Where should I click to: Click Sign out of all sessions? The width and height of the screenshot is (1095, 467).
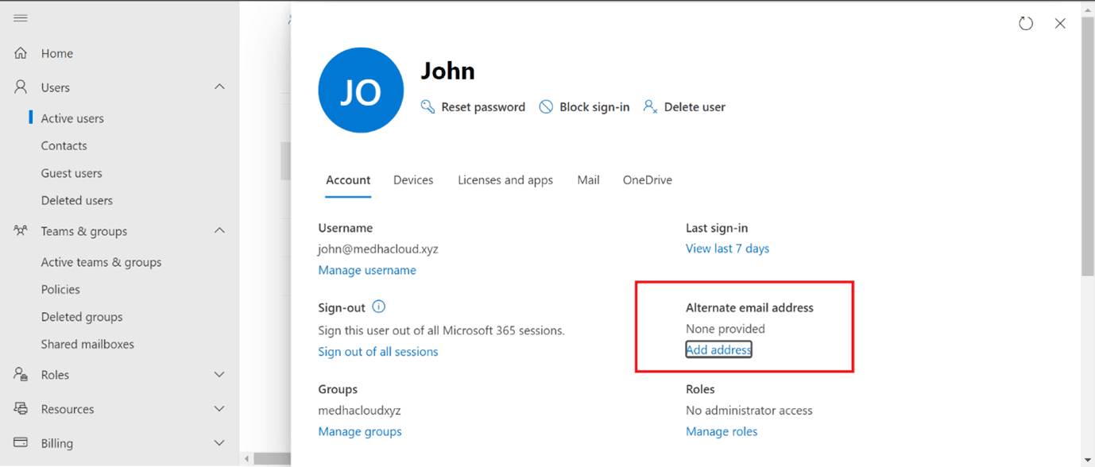(378, 351)
